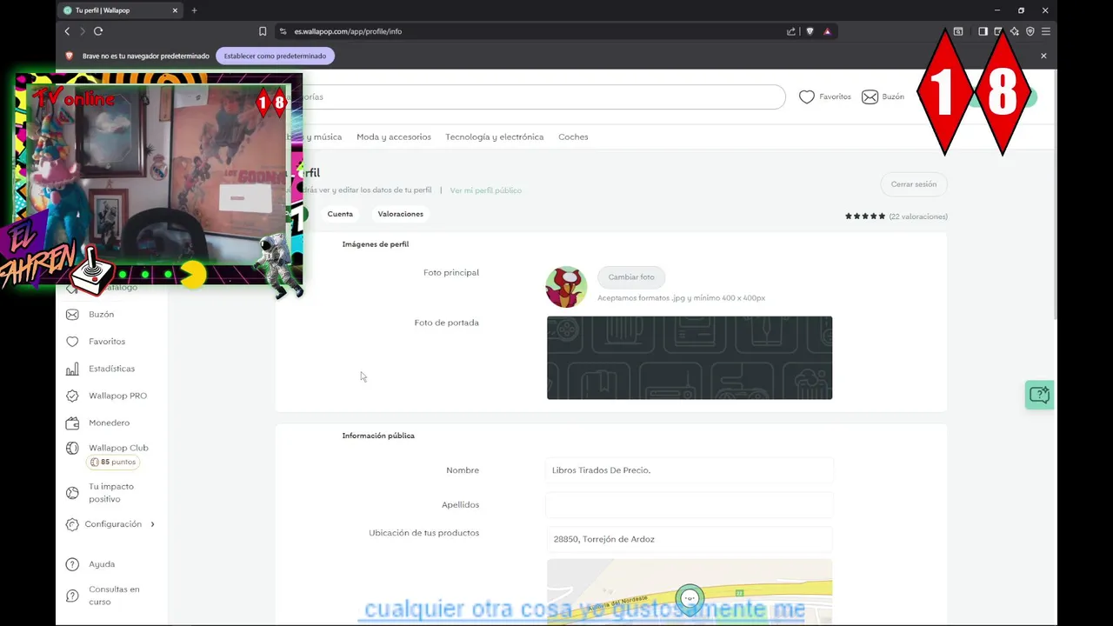Click the Nombre input field

(690, 470)
